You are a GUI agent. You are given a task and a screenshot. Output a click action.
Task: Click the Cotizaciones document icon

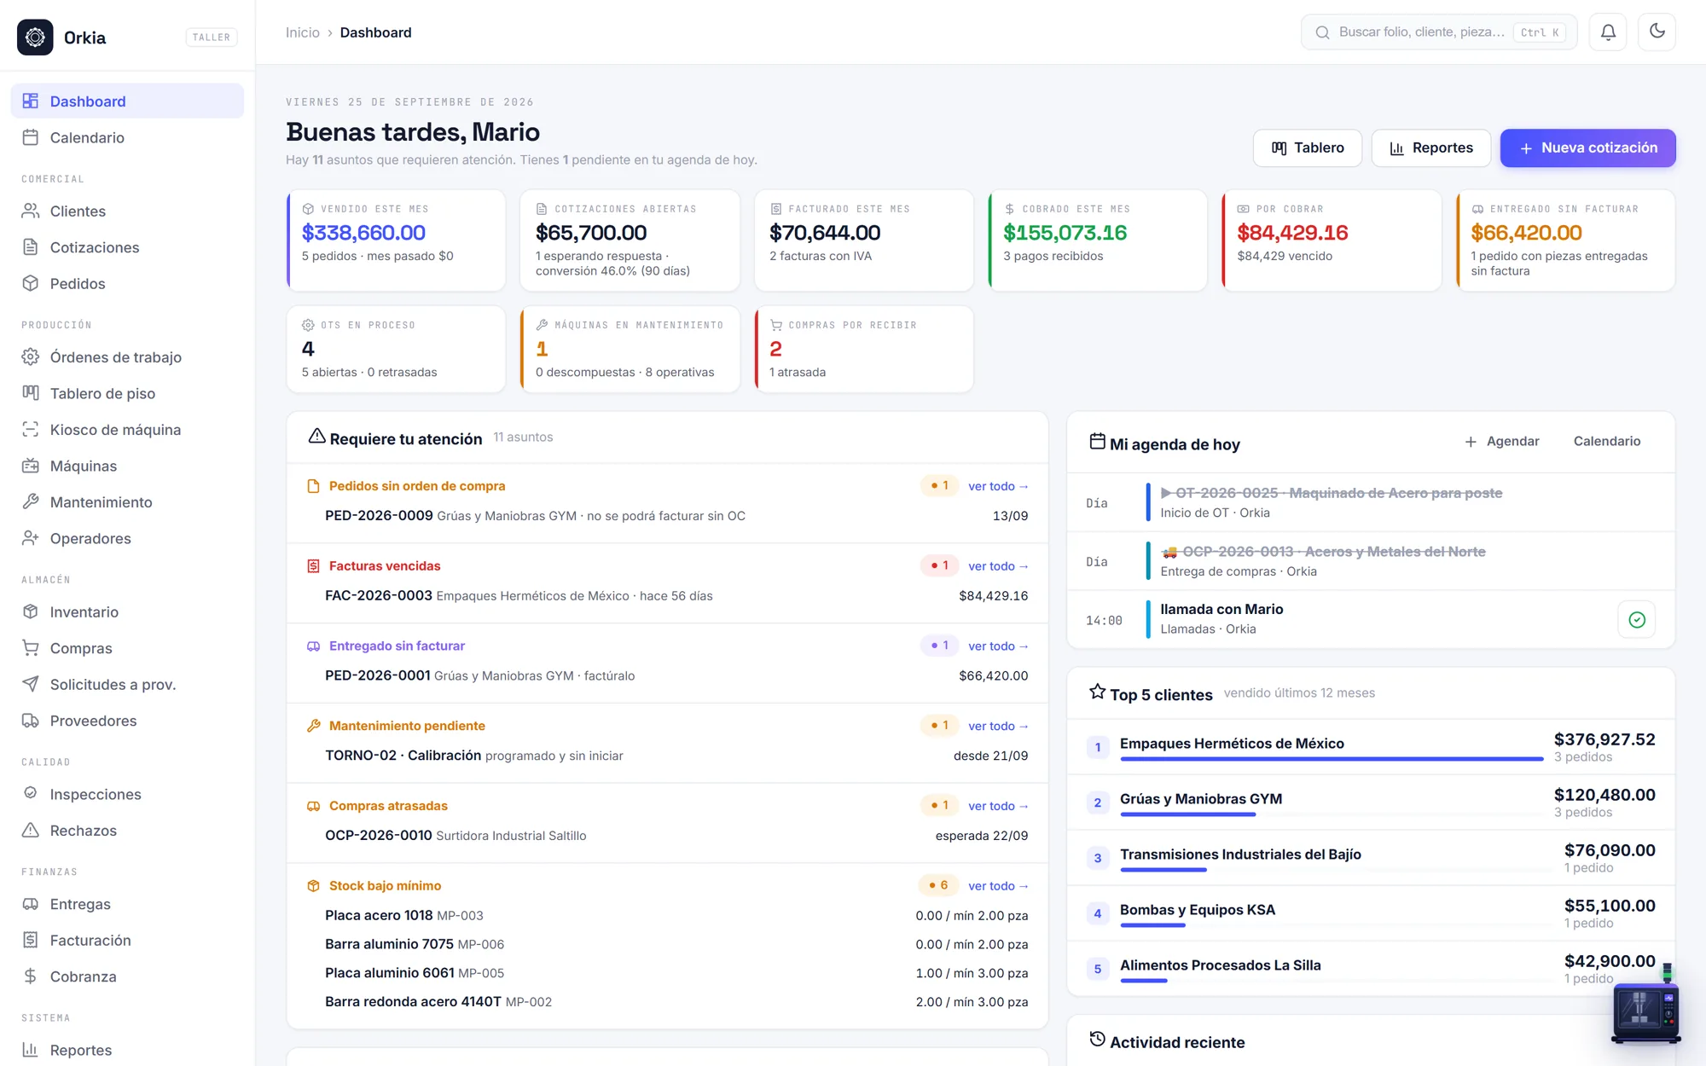coord(31,247)
